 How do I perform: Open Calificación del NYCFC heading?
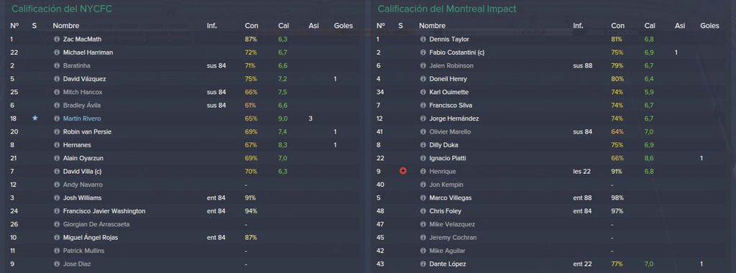(x=62, y=9)
